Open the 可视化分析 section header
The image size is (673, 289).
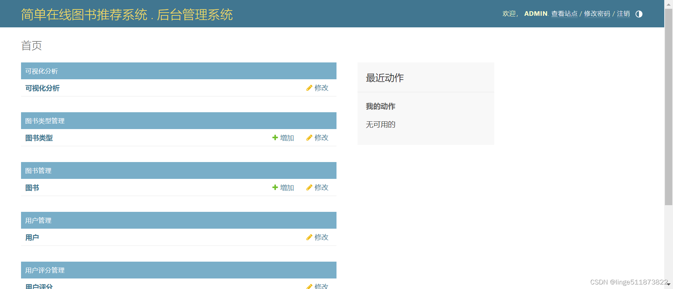(41, 71)
